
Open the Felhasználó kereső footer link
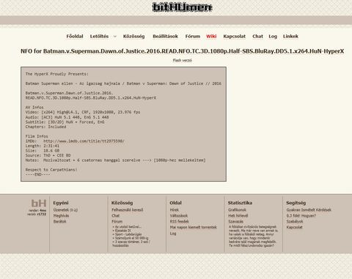(x=127, y=209)
